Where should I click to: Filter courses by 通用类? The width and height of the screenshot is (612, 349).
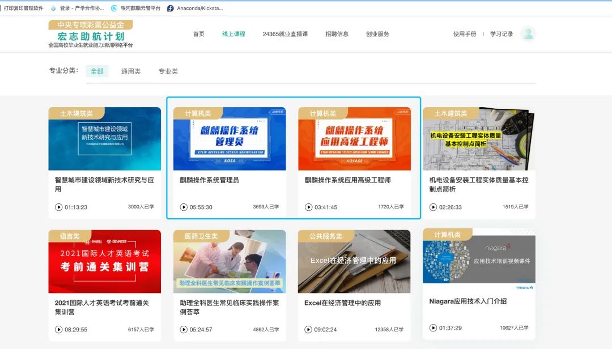[131, 71]
